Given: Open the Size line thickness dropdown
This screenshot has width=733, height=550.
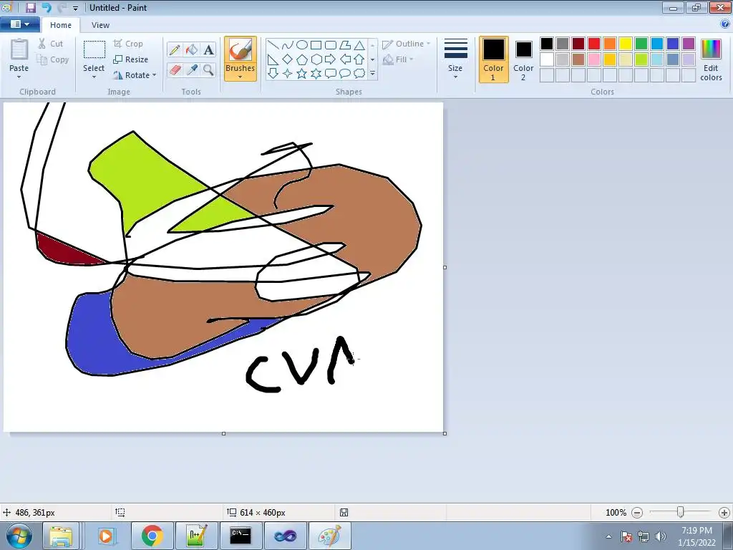Looking at the screenshot, I should [455, 59].
